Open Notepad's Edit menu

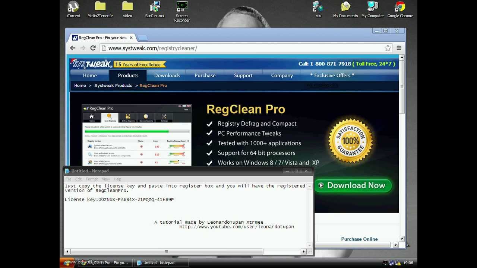pos(78,179)
